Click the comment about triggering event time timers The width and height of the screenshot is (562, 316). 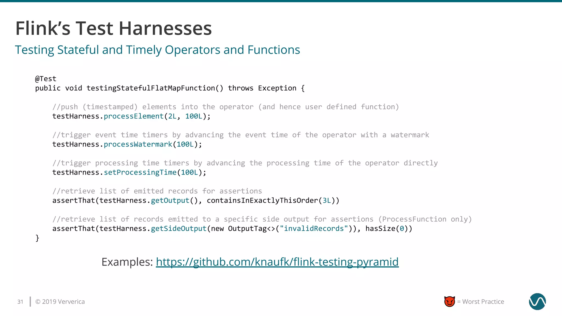[x=240, y=135]
